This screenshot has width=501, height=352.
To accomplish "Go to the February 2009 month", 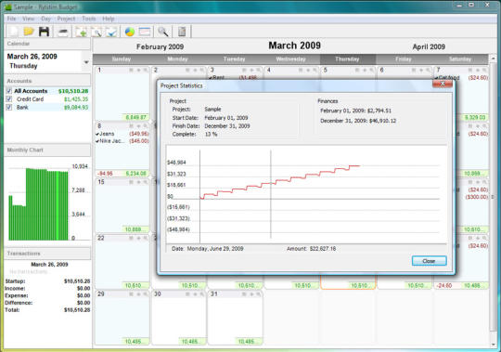I will (160, 46).
